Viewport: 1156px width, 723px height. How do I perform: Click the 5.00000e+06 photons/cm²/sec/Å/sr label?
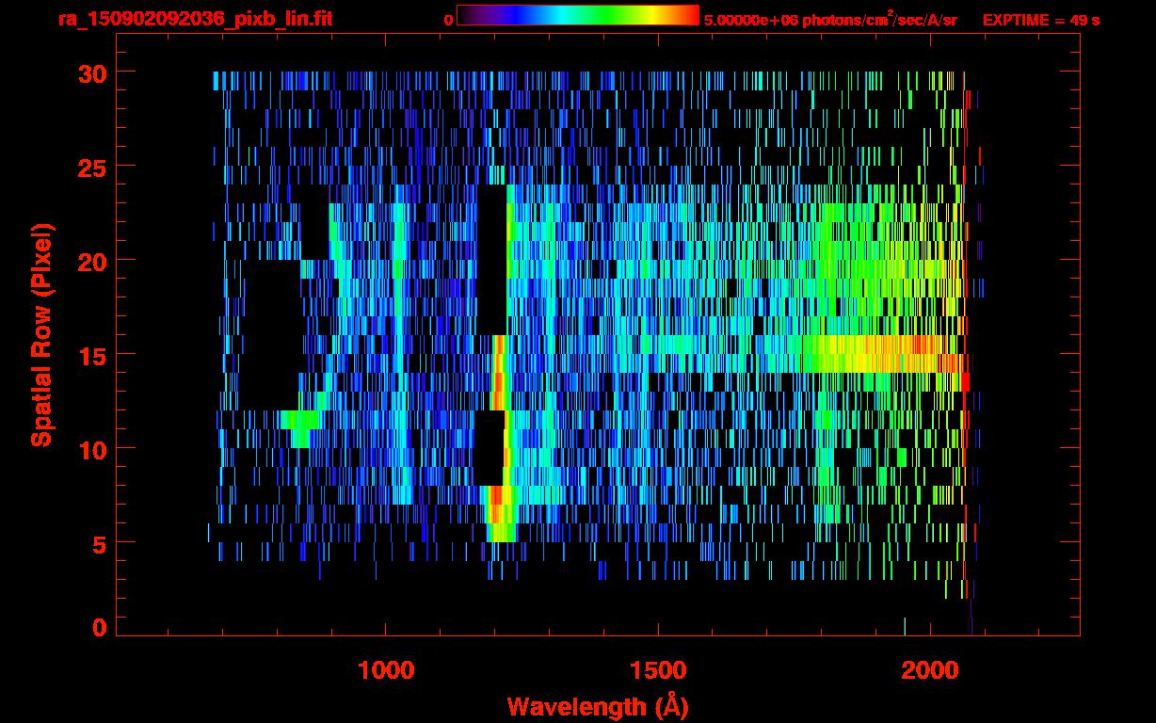click(x=830, y=19)
